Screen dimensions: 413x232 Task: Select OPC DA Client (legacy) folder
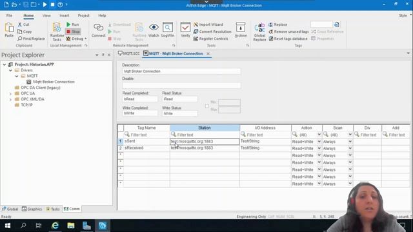[x=40, y=88]
